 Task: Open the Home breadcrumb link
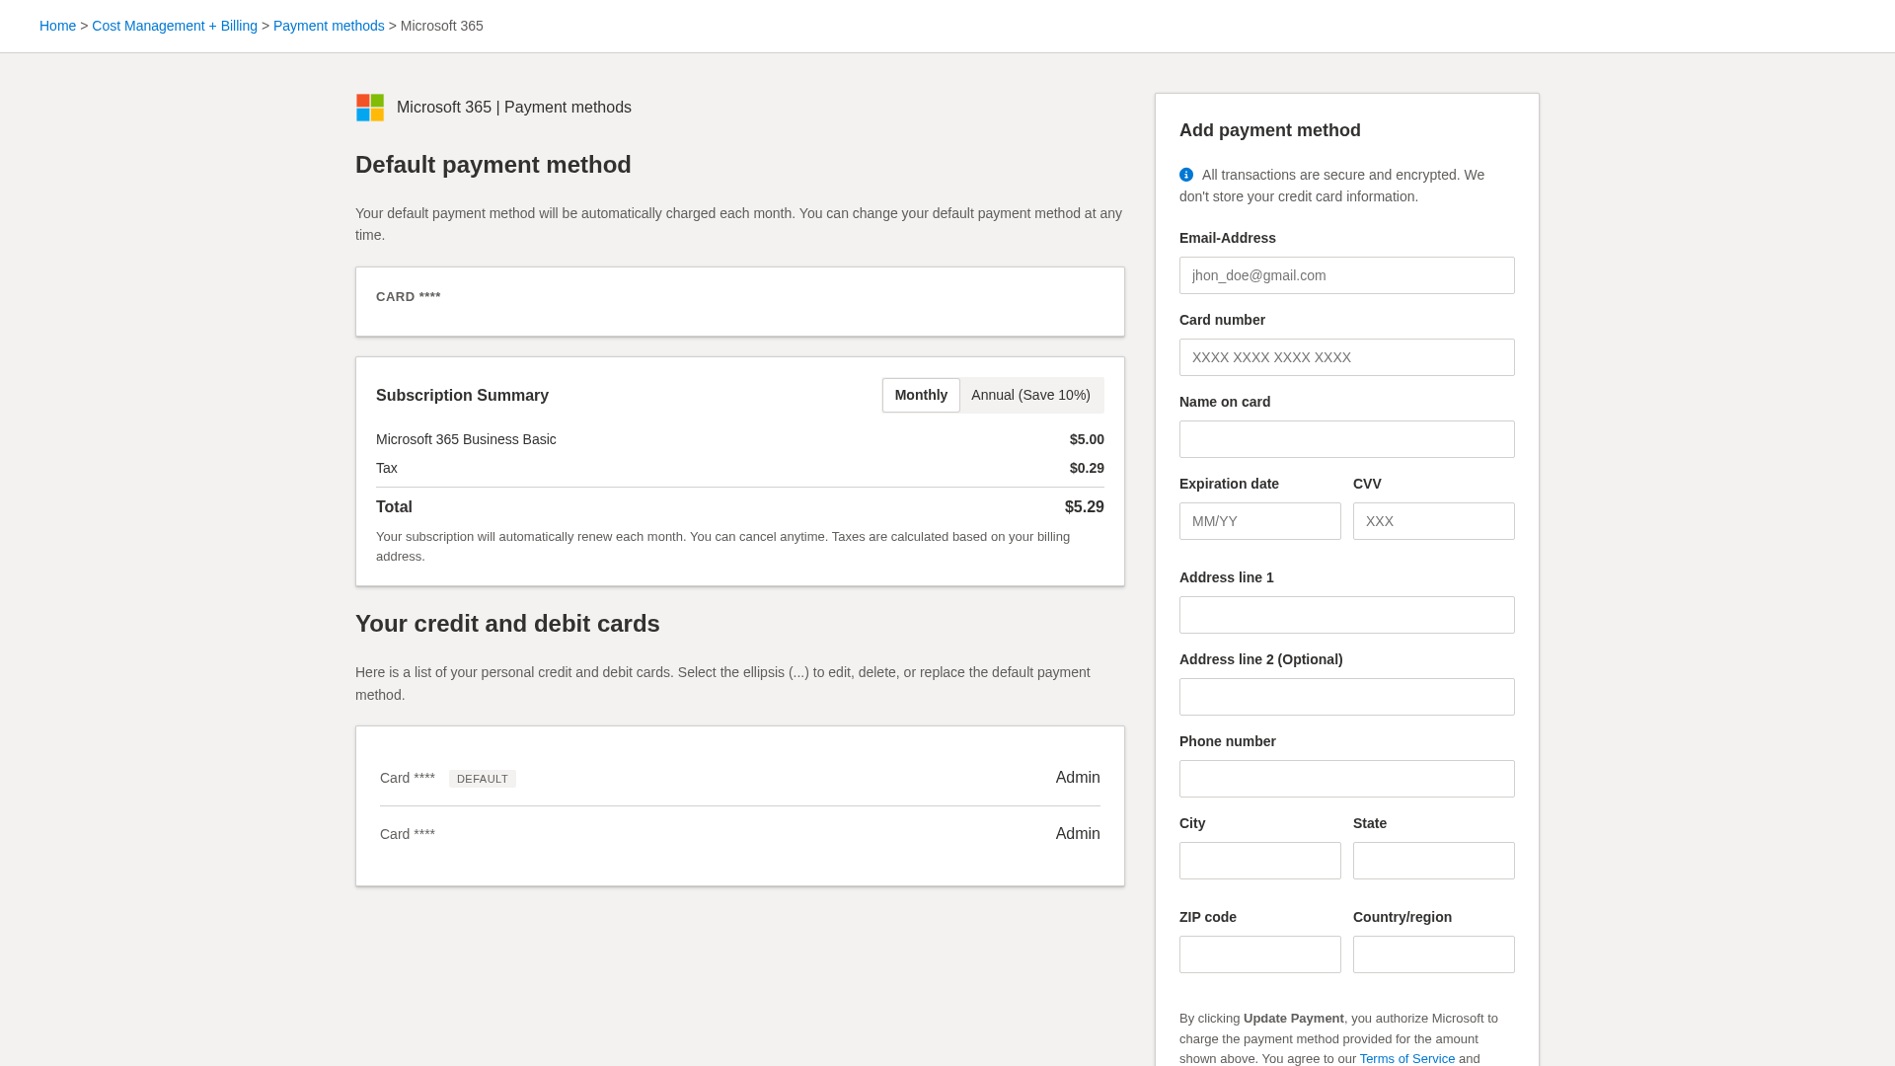57,26
